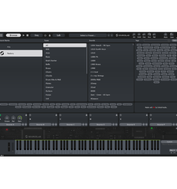Viewport: 177px width, 189px height.
Task: Open the Source A selector
Action: point(10,125)
